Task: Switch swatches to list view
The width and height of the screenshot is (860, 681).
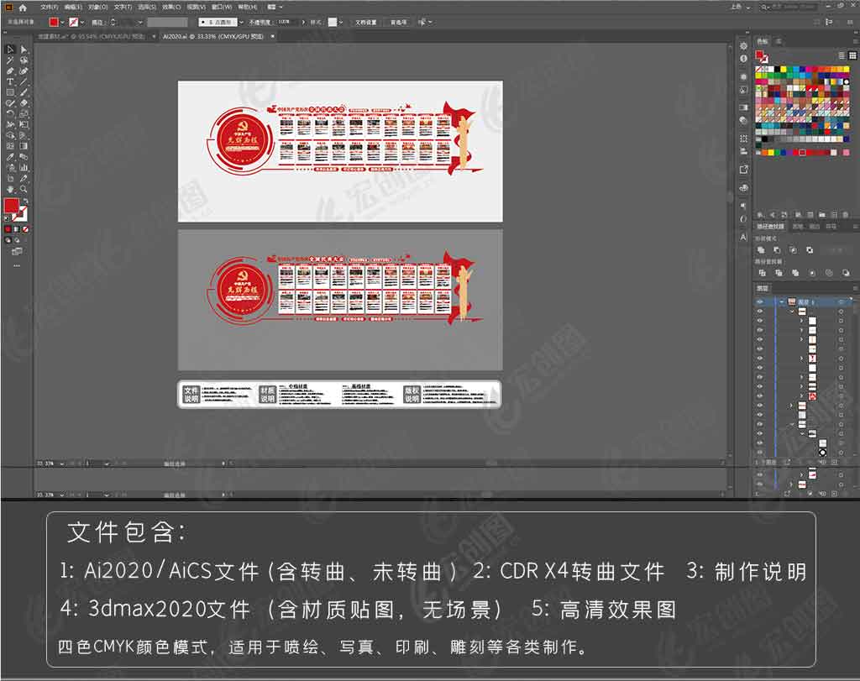Action: [x=842, y=55]
